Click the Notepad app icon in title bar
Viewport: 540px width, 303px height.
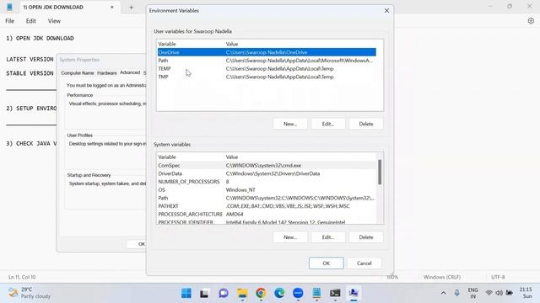(9, 7)
